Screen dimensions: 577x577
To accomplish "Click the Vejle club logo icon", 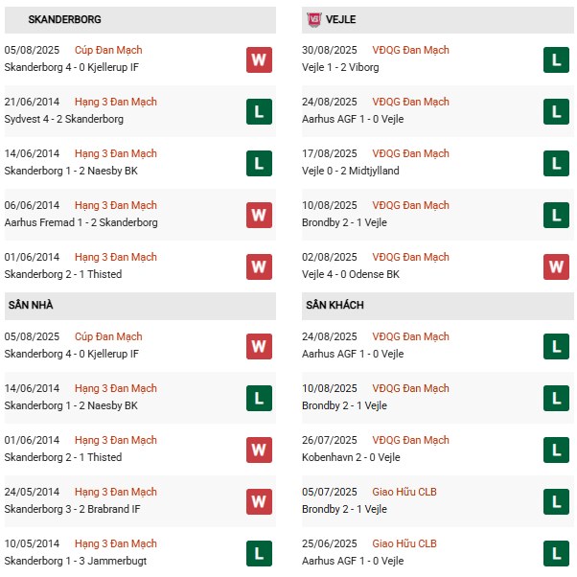I will (314, 19).
